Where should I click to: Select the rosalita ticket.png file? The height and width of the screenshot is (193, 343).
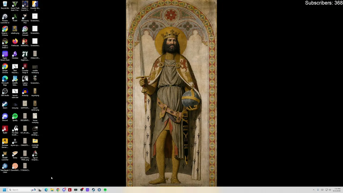35,68
